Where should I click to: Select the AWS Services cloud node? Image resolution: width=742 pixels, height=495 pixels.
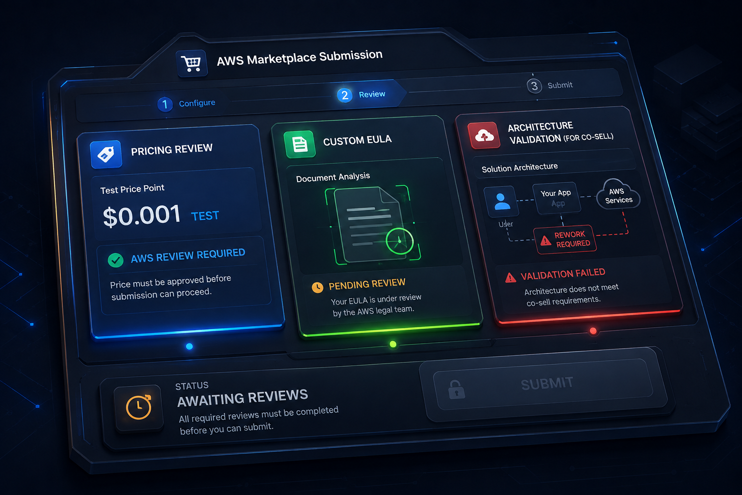click(618, 195)
